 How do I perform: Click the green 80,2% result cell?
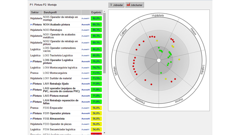point(96,49)
